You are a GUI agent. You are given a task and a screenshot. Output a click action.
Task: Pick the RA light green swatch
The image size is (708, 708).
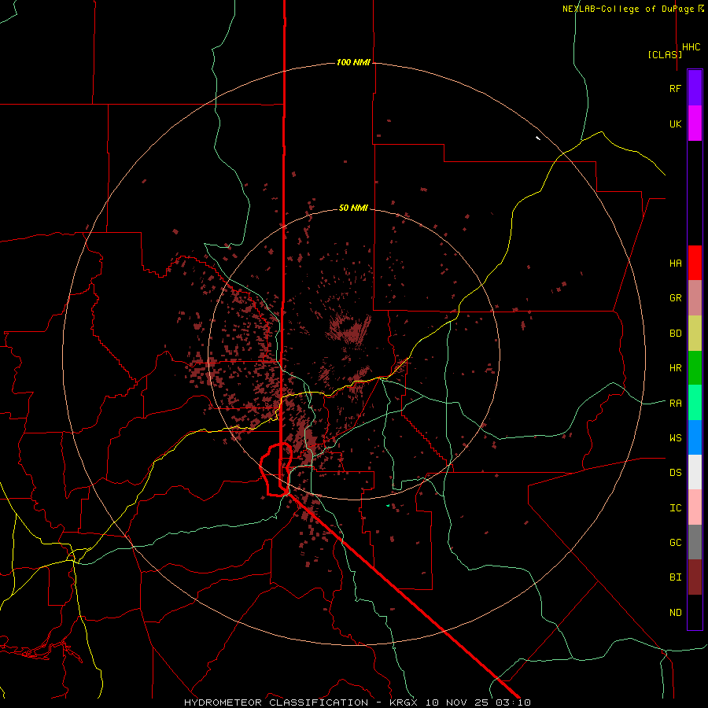(695, 403)
